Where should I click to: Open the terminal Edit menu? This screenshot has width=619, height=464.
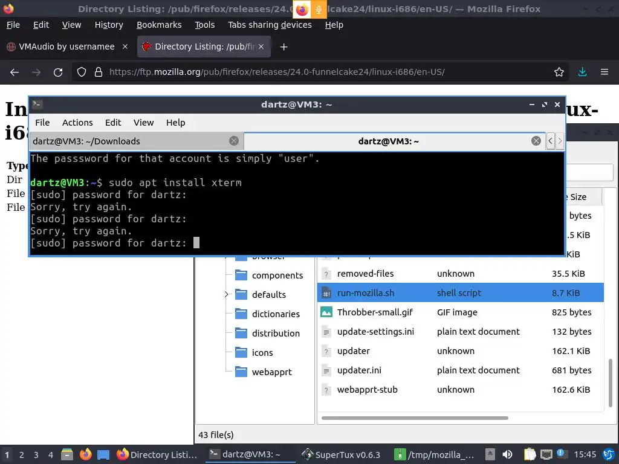113,123
